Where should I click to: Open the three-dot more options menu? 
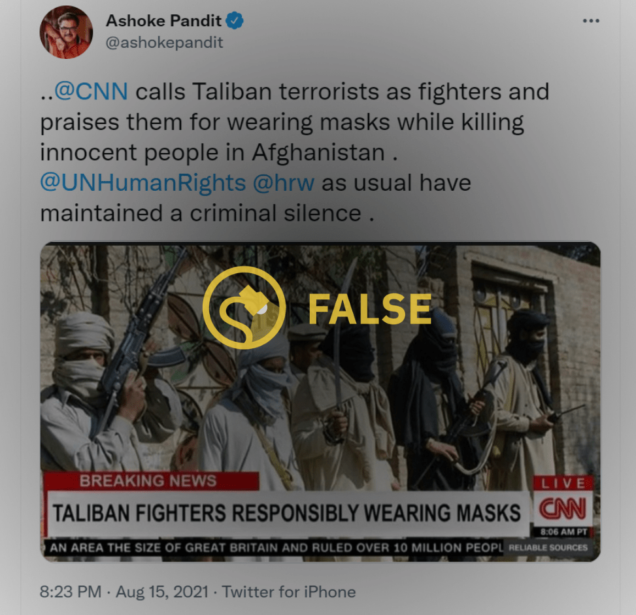click(x=591, y=21)
